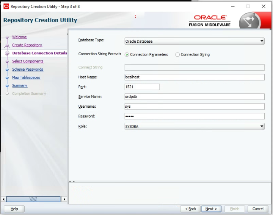The width and height of the screenshot is (273, 215).
Task: Click the sidebar scrollbar right arrow
Action: pyautogui.click(x=64, y=199)
